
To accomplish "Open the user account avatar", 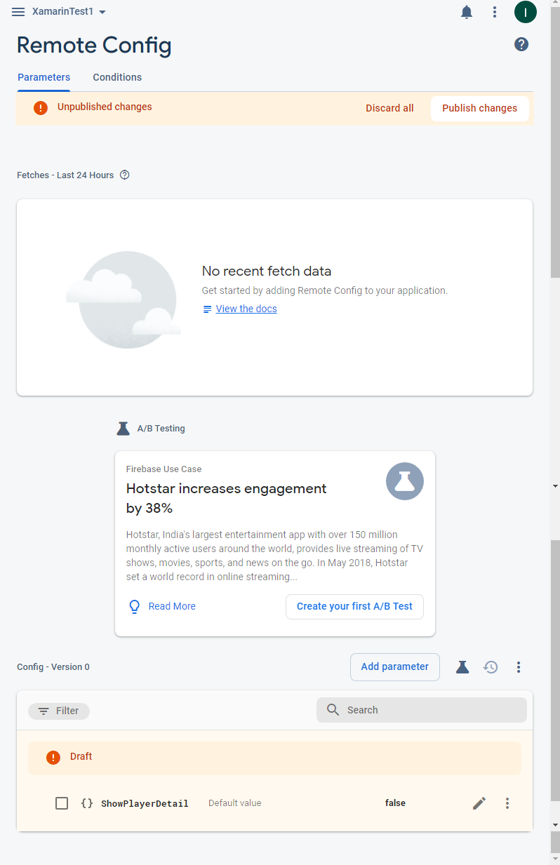I will coord(526,12).
